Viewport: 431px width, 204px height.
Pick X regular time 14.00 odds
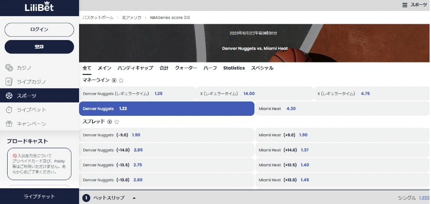pyautogui.click(x=254, y=93)
